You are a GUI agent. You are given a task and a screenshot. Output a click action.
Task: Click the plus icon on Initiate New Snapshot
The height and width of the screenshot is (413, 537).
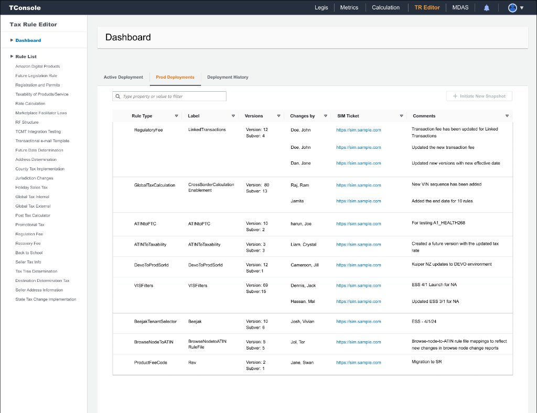(x=455, y=96)
